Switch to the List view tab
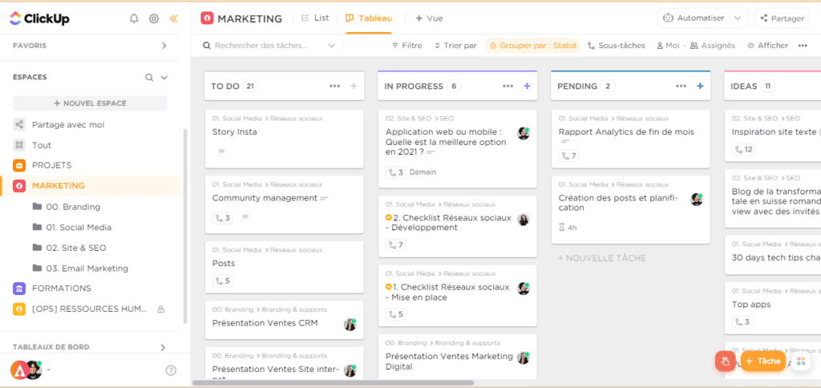This screenshot has width=821, height=388. tap(314, 18)
